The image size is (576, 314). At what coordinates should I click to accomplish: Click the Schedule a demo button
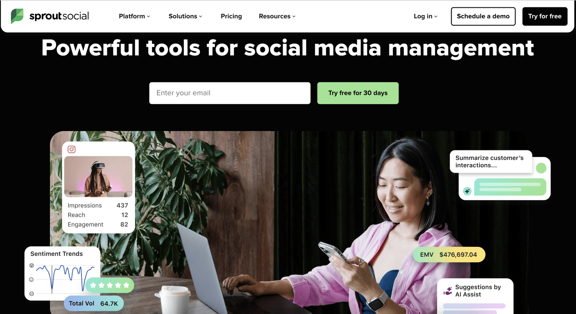(x=483, y=16)
